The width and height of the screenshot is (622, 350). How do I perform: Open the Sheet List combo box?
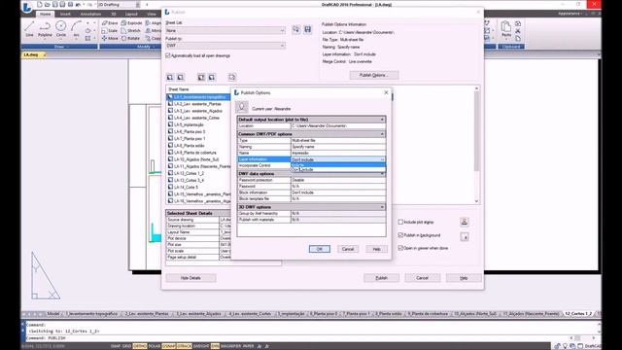pos(225,30)
